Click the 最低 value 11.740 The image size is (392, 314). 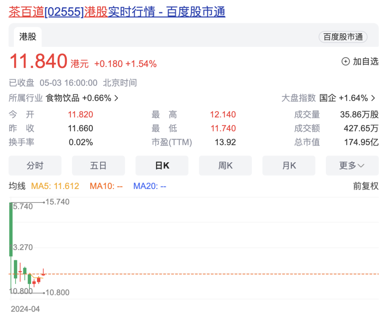coord(223,129)
